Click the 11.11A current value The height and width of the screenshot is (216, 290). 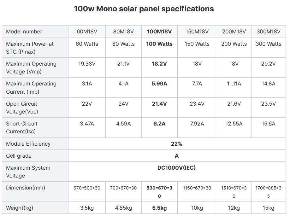click(234, 84)
